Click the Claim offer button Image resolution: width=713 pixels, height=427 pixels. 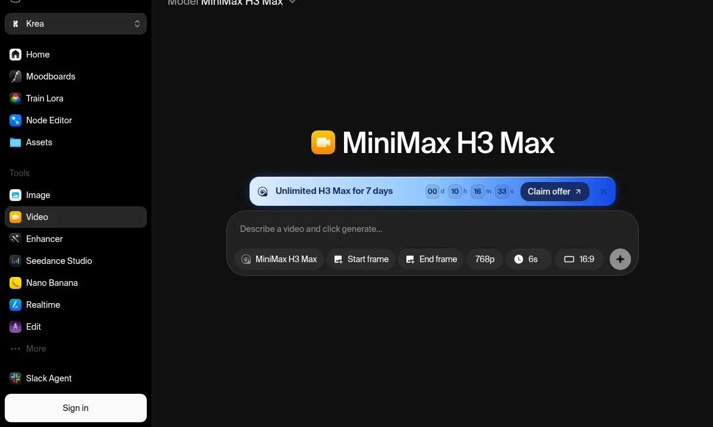point(555,192)
